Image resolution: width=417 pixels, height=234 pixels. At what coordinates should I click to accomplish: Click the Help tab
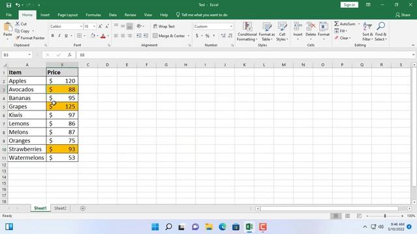point(164,15)
